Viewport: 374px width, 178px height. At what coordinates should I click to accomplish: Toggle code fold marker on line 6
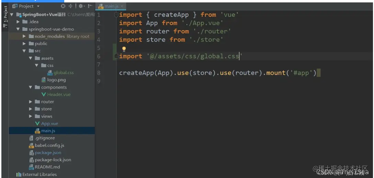[x=116, y=56]
